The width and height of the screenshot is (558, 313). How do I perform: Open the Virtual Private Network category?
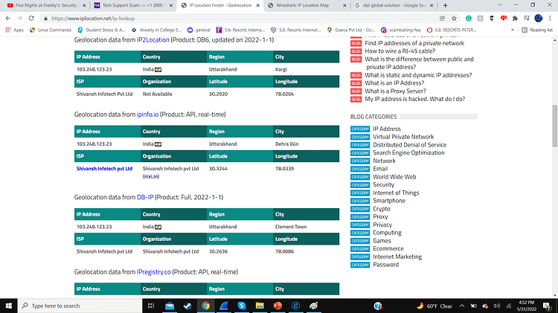pos(403,137)
